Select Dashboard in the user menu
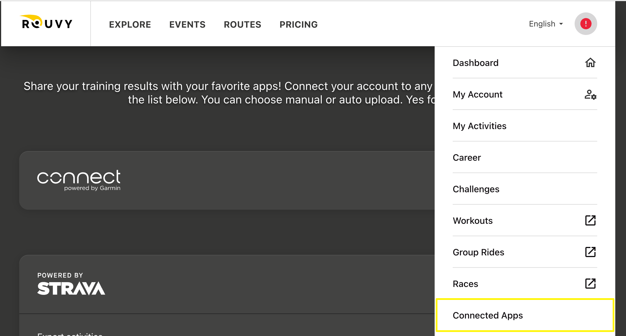This screenshot has width=626, height=336. click(525, 63)
